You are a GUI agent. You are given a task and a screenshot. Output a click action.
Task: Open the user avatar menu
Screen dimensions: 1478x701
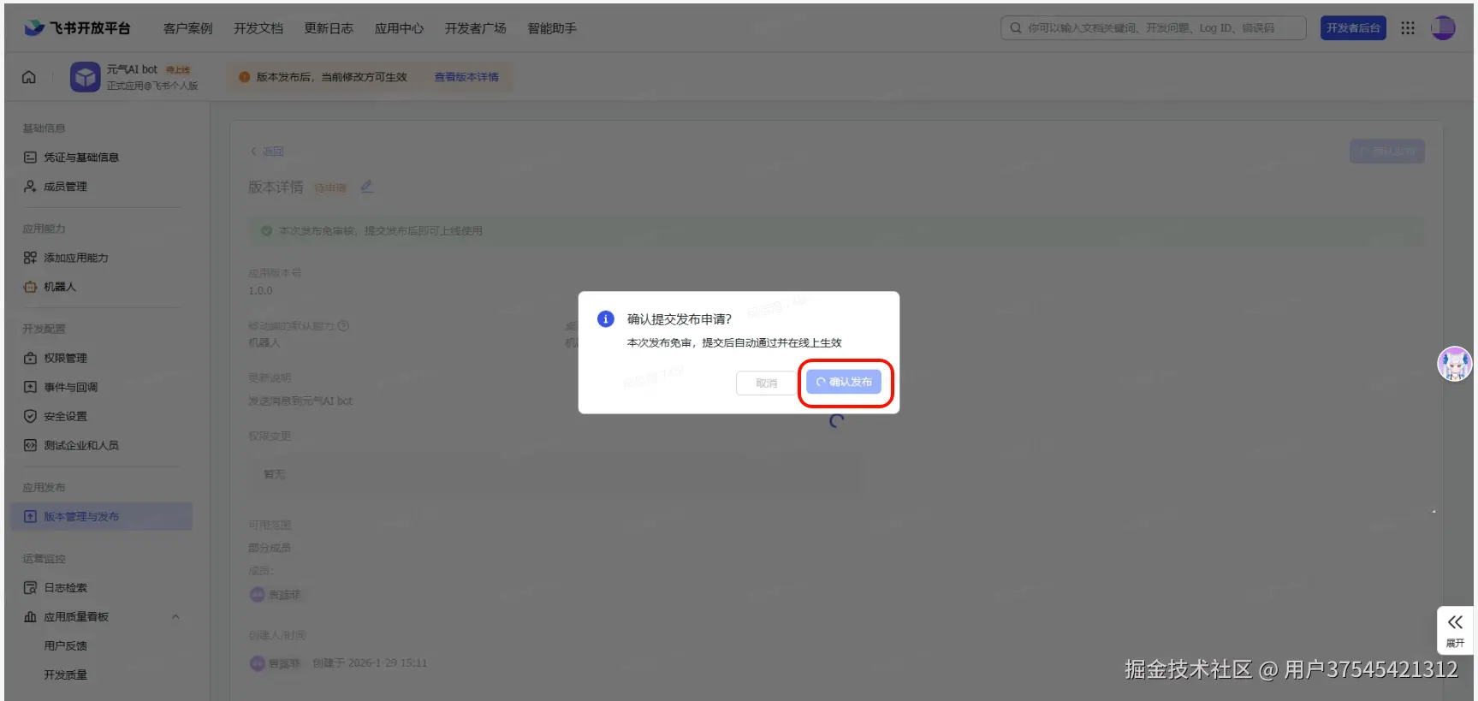click(1443, 28)
